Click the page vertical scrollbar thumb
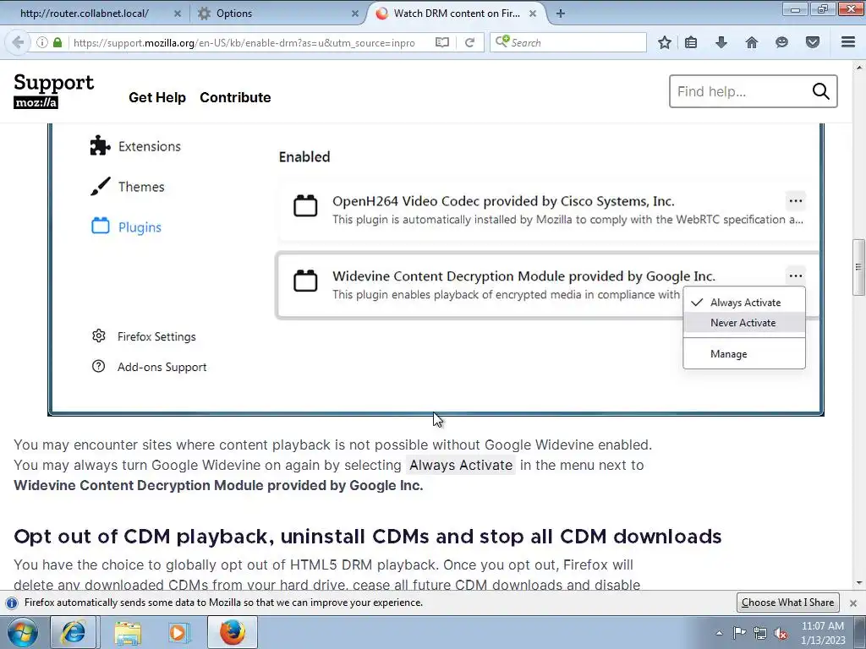Viewport: 866px width, 649px height. pos(858,268)
